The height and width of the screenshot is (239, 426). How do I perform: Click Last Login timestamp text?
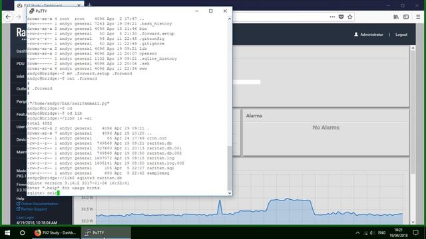click(x=37, y=222)
